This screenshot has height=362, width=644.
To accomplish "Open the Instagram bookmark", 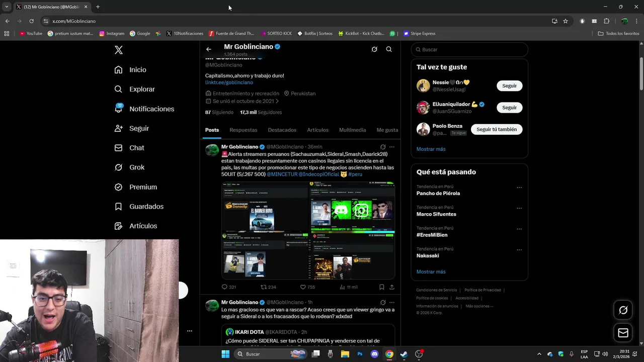I will (112, 34).
